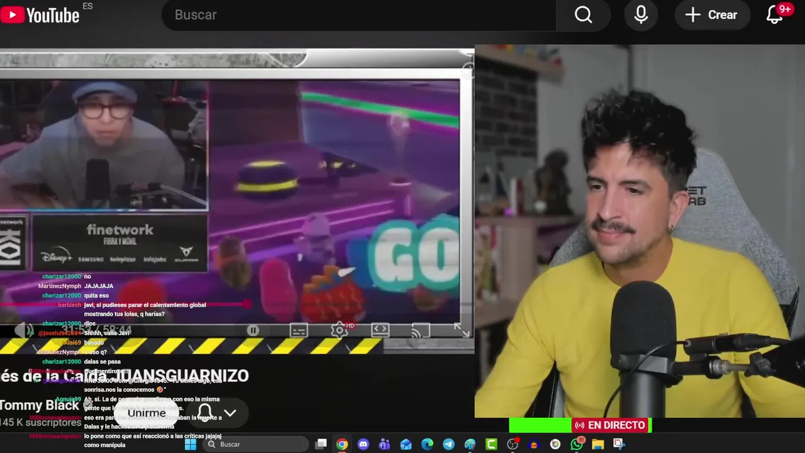
Task: Open Task View on the taskbar
Action: click(x=321, y=444)
